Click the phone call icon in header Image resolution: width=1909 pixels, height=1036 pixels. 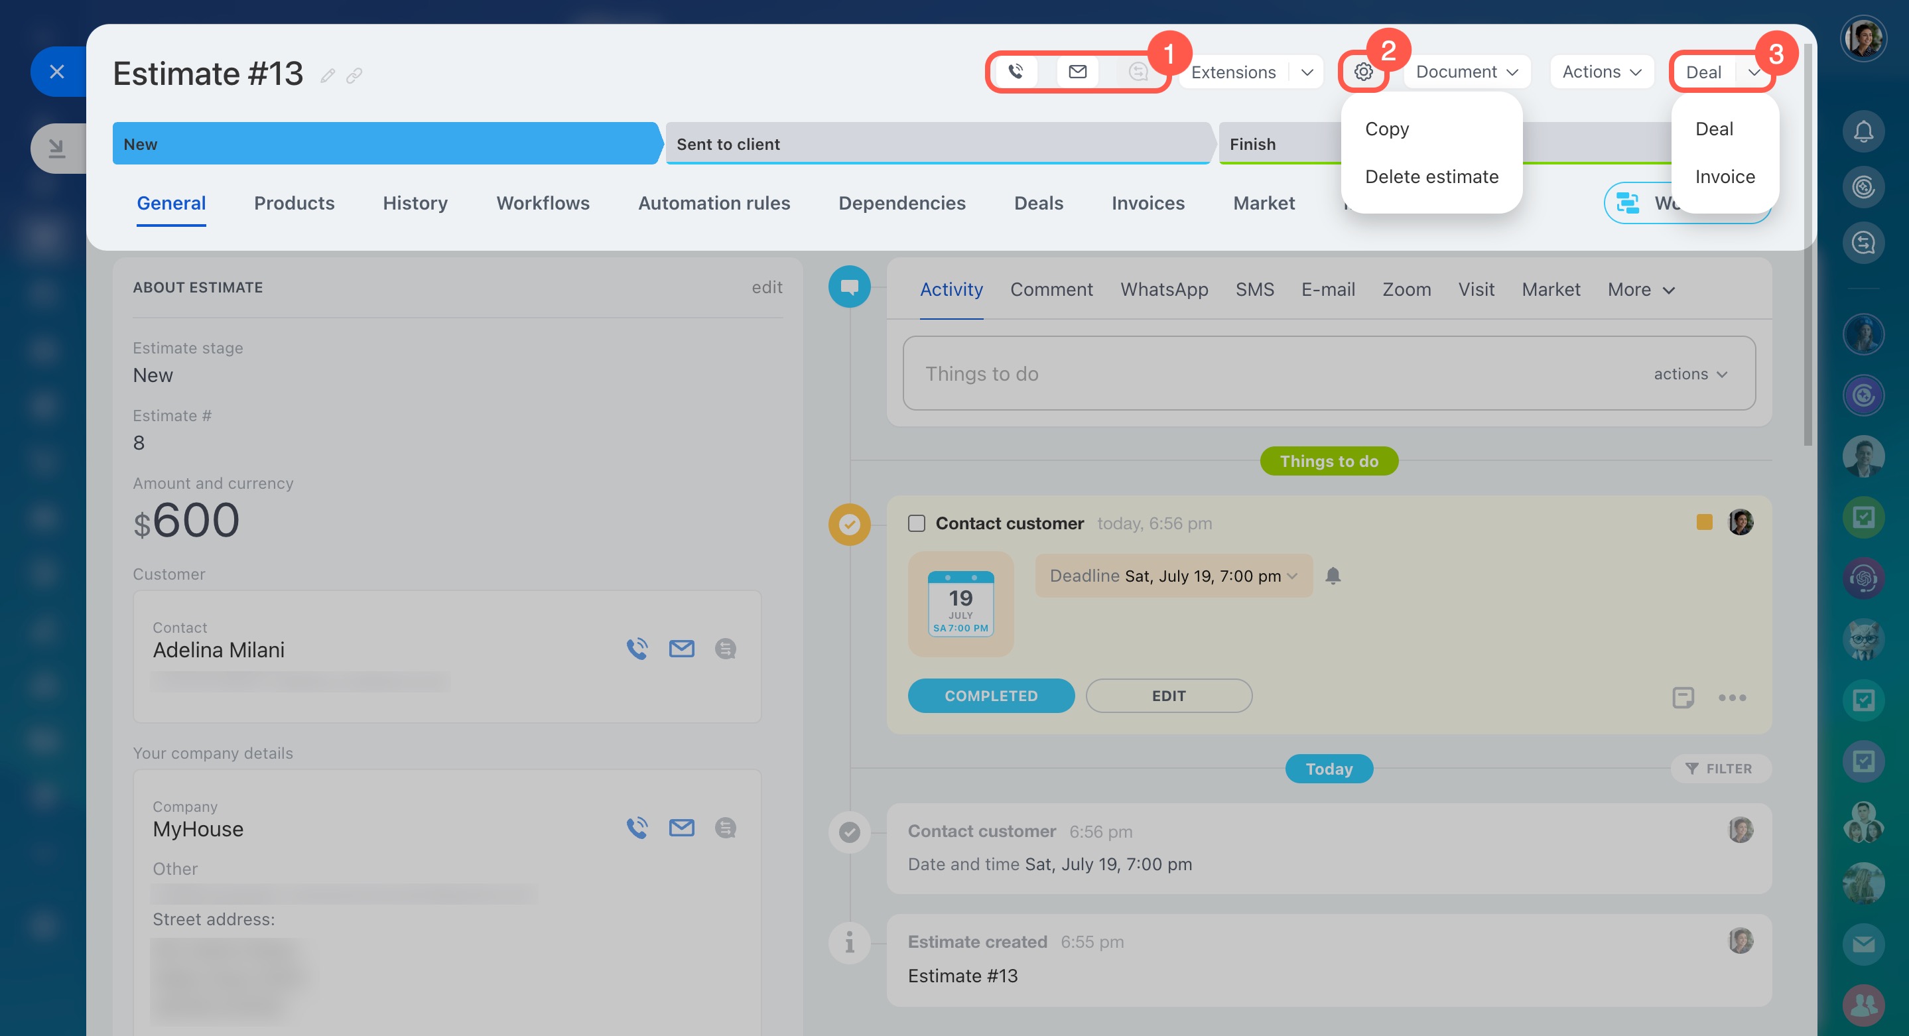[x=1016, y=72]
